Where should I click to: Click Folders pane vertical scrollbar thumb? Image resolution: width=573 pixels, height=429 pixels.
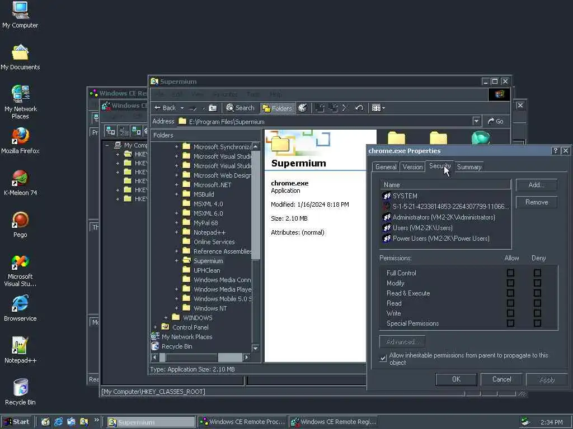point(255,205)
